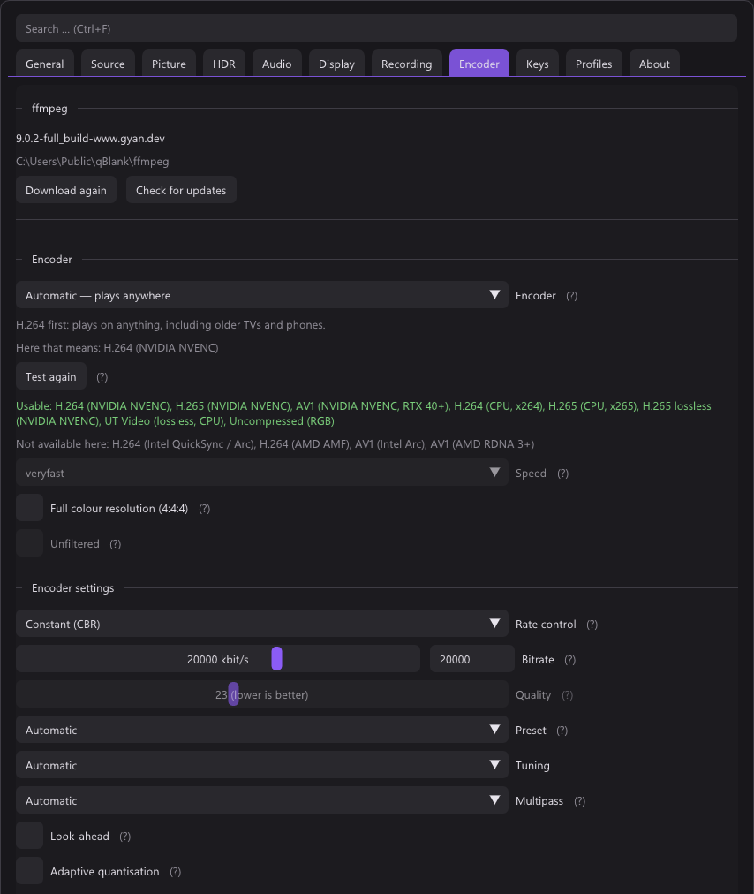
Task: Enable Full colour resolution (4:4:4) checkbox
Action: [30, 508]
